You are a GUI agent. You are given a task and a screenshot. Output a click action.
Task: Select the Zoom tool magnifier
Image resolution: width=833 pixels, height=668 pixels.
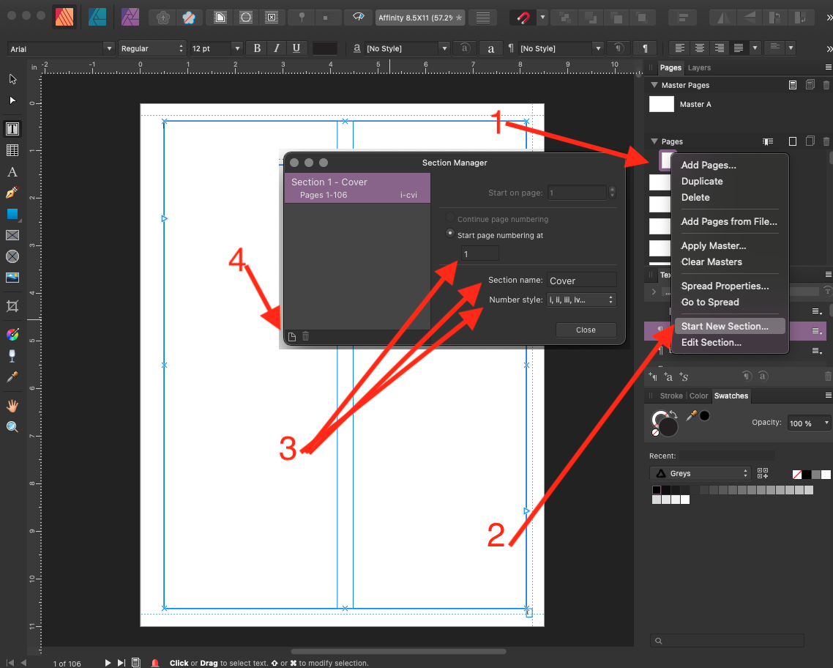click(x=12, y=427)
